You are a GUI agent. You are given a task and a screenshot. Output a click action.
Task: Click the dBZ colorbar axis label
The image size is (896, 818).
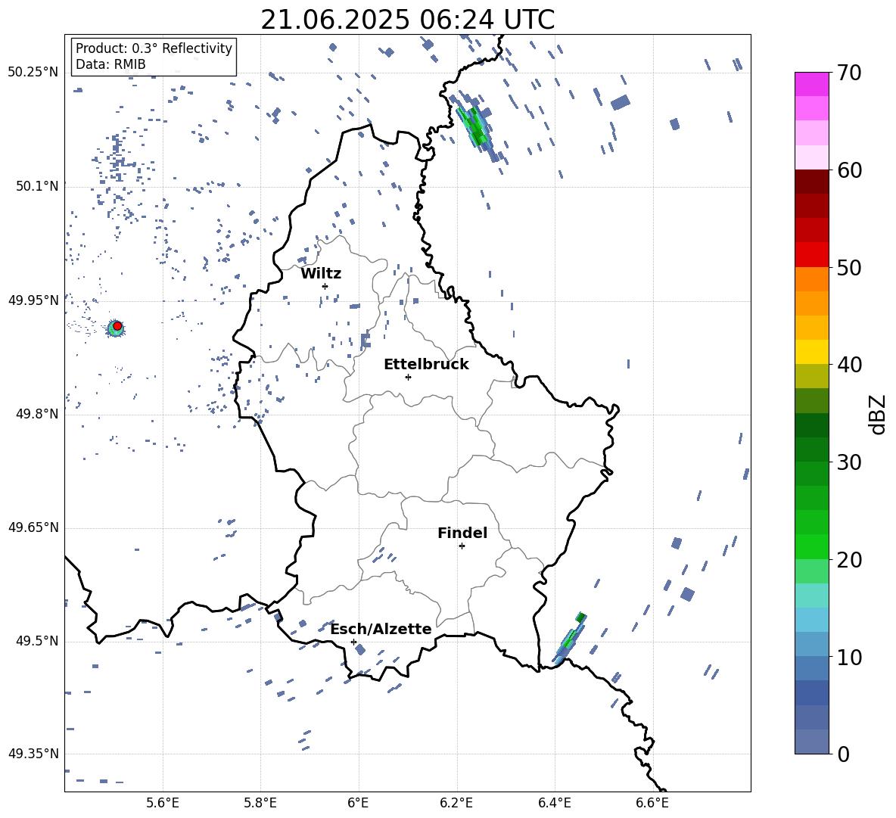click(877, 414)
